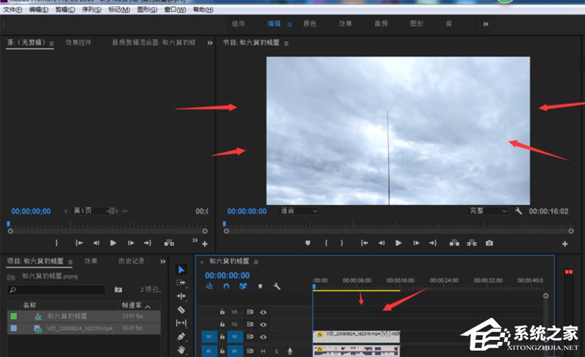The image size is (585, 357).
Task: Enable voice-over record on A1
Action: pyautogui.click(x=290, y=351)
